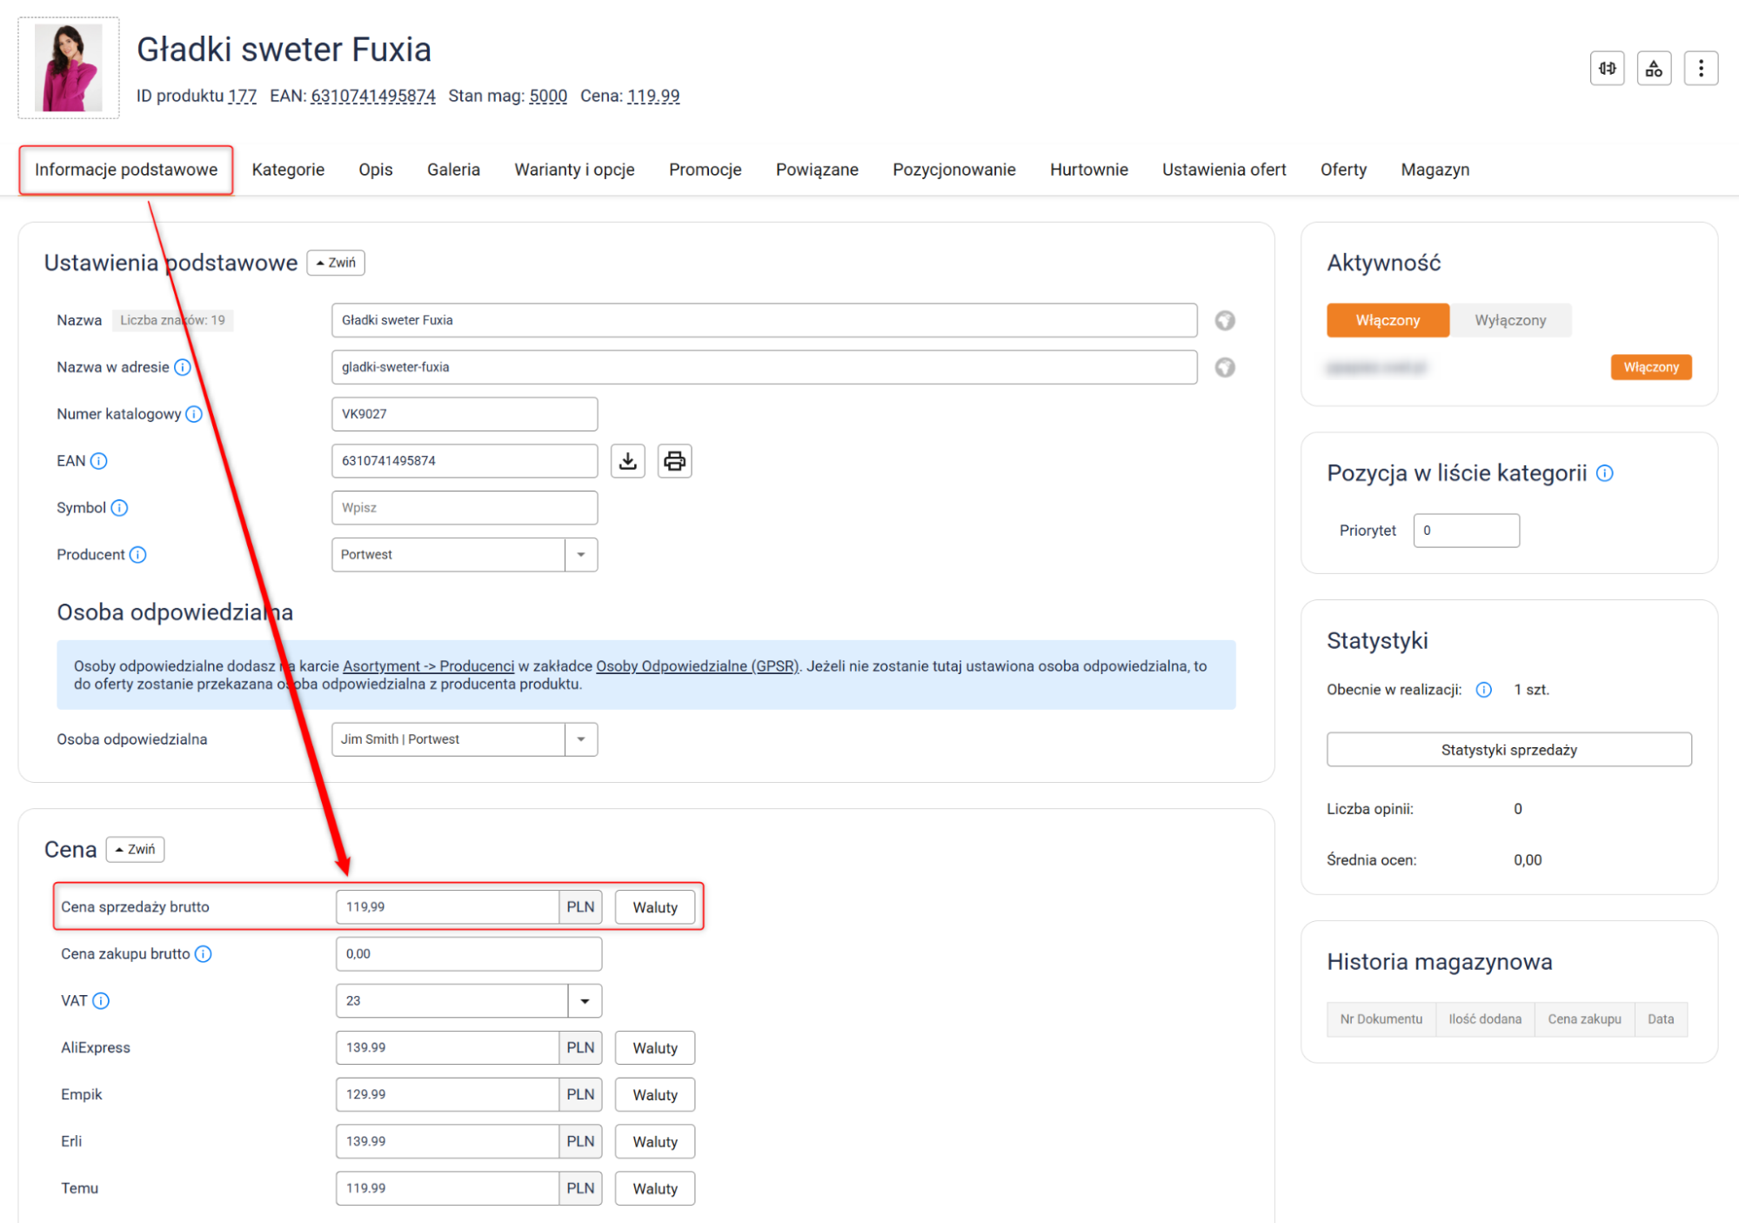Click the info icon next to Numer katalogowy
This screenshot has width=1739, height=1223.
(x=194, y=414)
